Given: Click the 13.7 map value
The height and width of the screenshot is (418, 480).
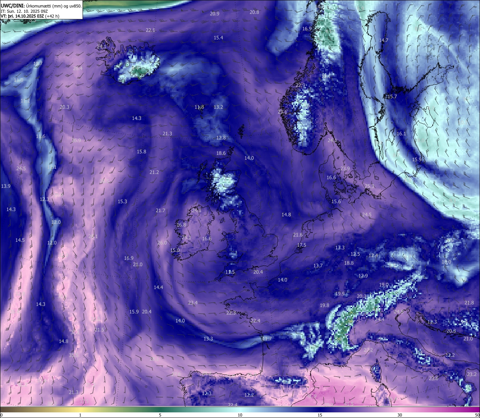Looking at the screenshot, I should (x=318, y=265).
